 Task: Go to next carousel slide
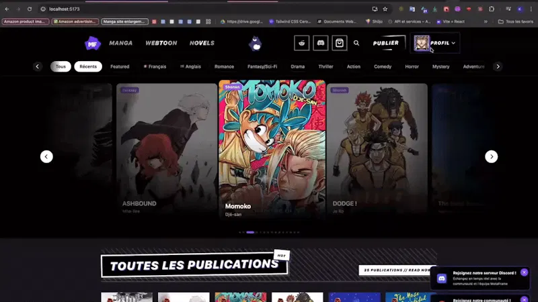coord(492,156)
